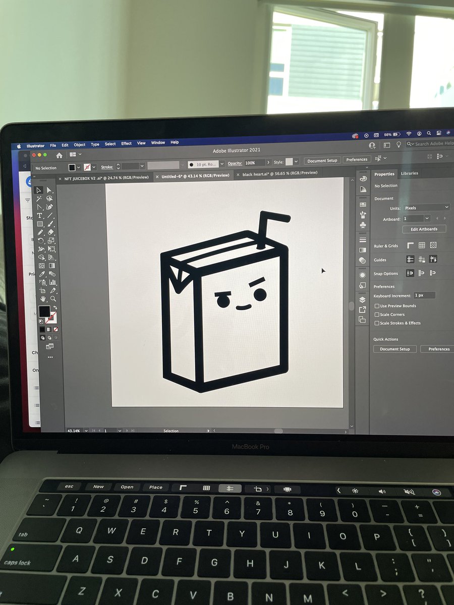Select the Pencil tool
Image resolution: width=454 pixels, height=605 pixels.
point(40,232)
